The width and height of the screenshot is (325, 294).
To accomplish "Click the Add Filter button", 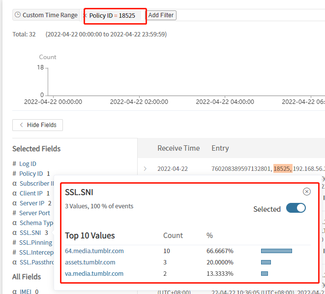I will point(161,15).
